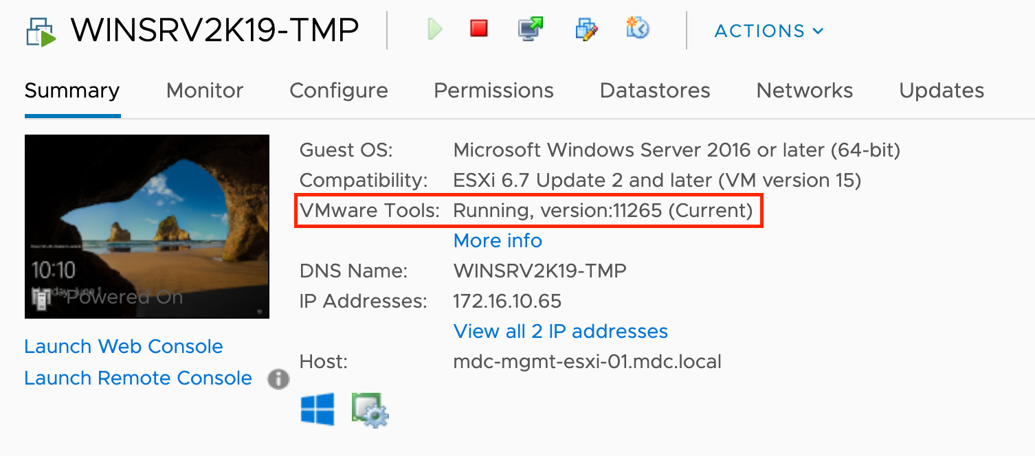This screenshot has width=1035, height=456.
Task: Click the VMware Tools status text
Action: [603, 210]
